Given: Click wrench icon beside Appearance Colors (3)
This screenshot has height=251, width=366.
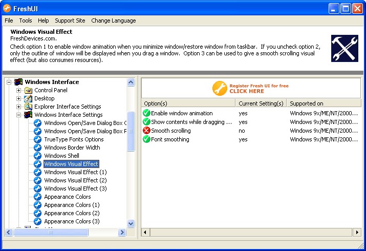Looking at the screenshot, I should [37, 221].
